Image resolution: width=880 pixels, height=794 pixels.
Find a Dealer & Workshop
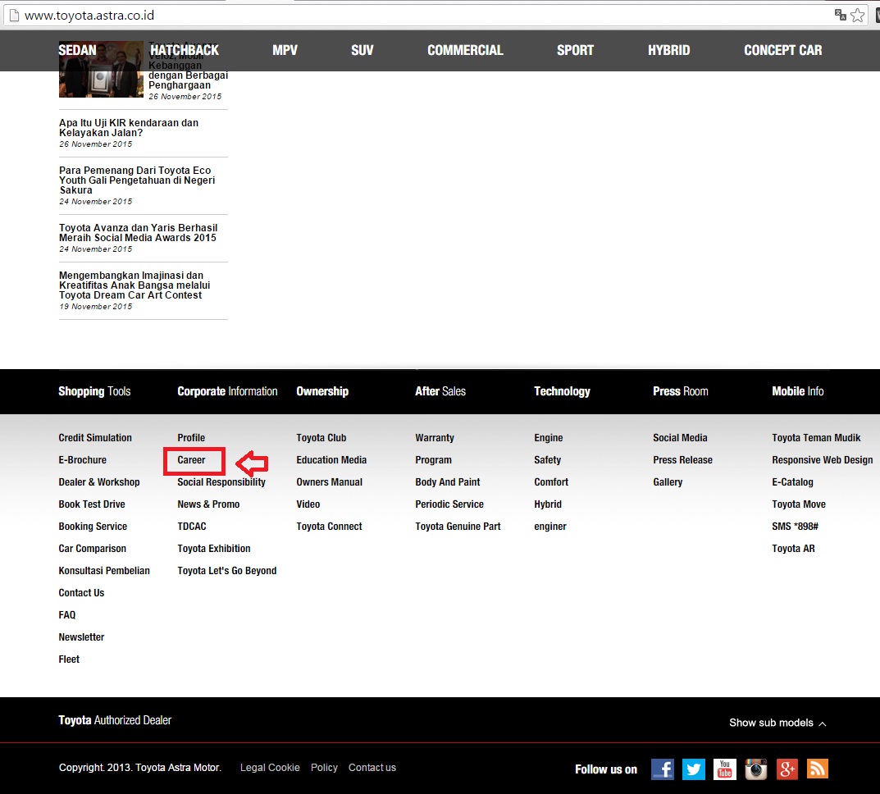click(99, 482)
